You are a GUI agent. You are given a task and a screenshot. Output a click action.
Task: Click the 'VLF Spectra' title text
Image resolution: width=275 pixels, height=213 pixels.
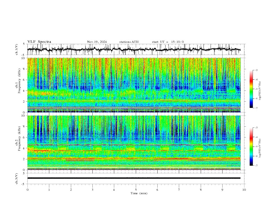coord(39,42)
